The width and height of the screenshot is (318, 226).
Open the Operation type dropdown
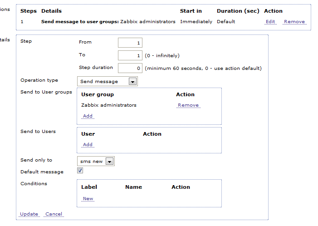coord(107,82)
